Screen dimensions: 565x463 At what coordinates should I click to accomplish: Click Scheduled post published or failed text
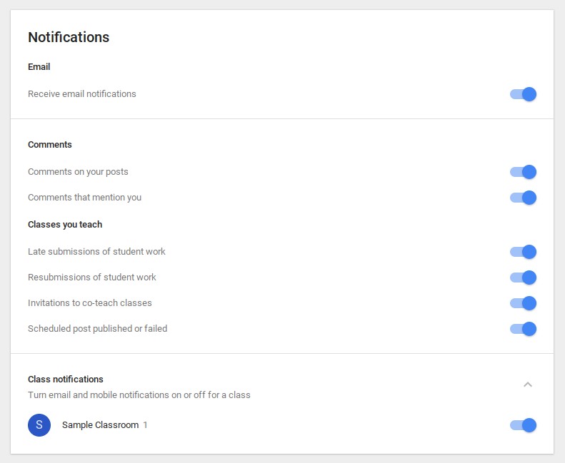click(x=98, y=328)
